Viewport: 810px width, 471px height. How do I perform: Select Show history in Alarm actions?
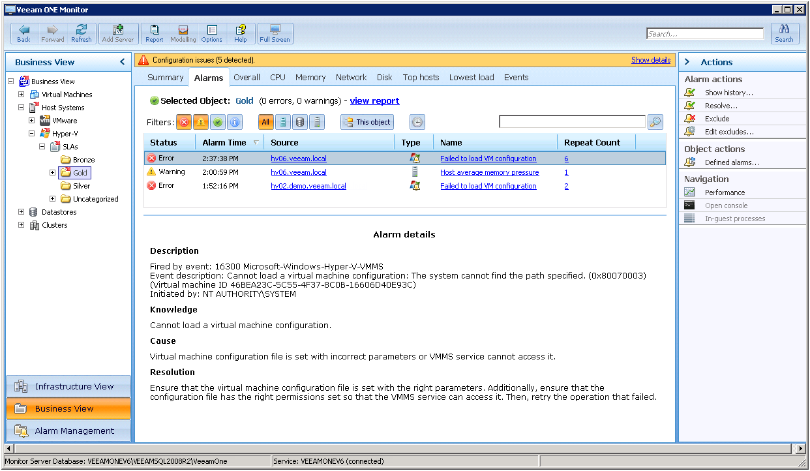pos(729,93)
